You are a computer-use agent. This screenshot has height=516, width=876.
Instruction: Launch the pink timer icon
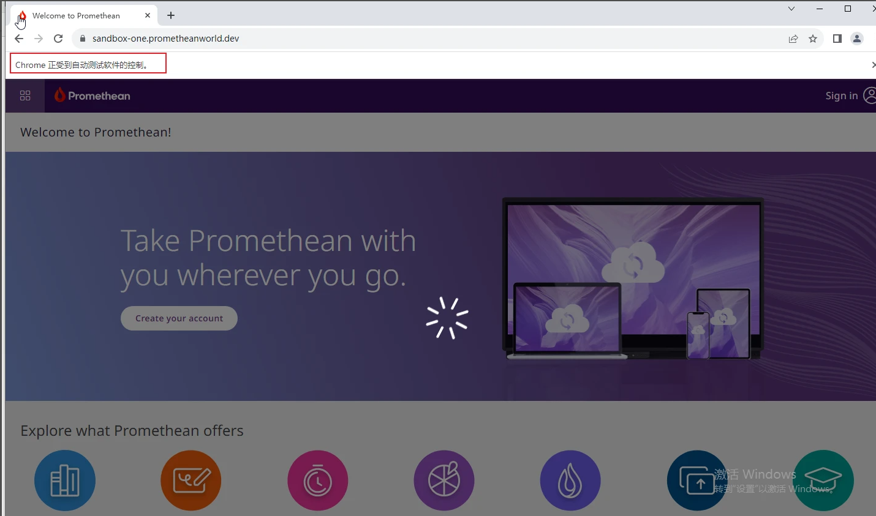tap(318, 480)
